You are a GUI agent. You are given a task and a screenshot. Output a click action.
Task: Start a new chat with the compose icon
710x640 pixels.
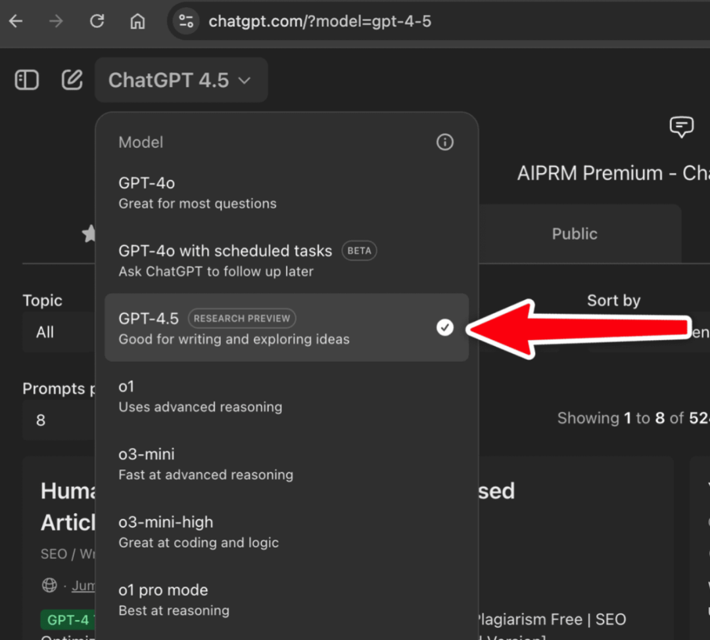coord(72,80)
